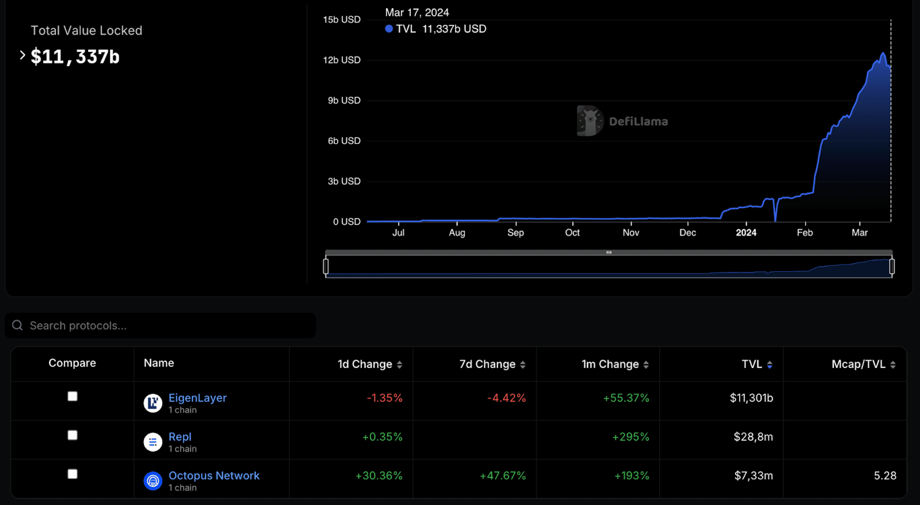Click the search magnifier icon
Image resolution: width=920 pixels, height=505 pixels.
pyautogui.click(x=17, y=325)
